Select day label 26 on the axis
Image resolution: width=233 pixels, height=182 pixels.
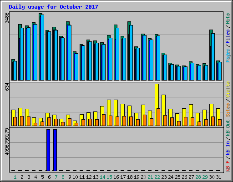pyautogui.click(x=184, y=177)
